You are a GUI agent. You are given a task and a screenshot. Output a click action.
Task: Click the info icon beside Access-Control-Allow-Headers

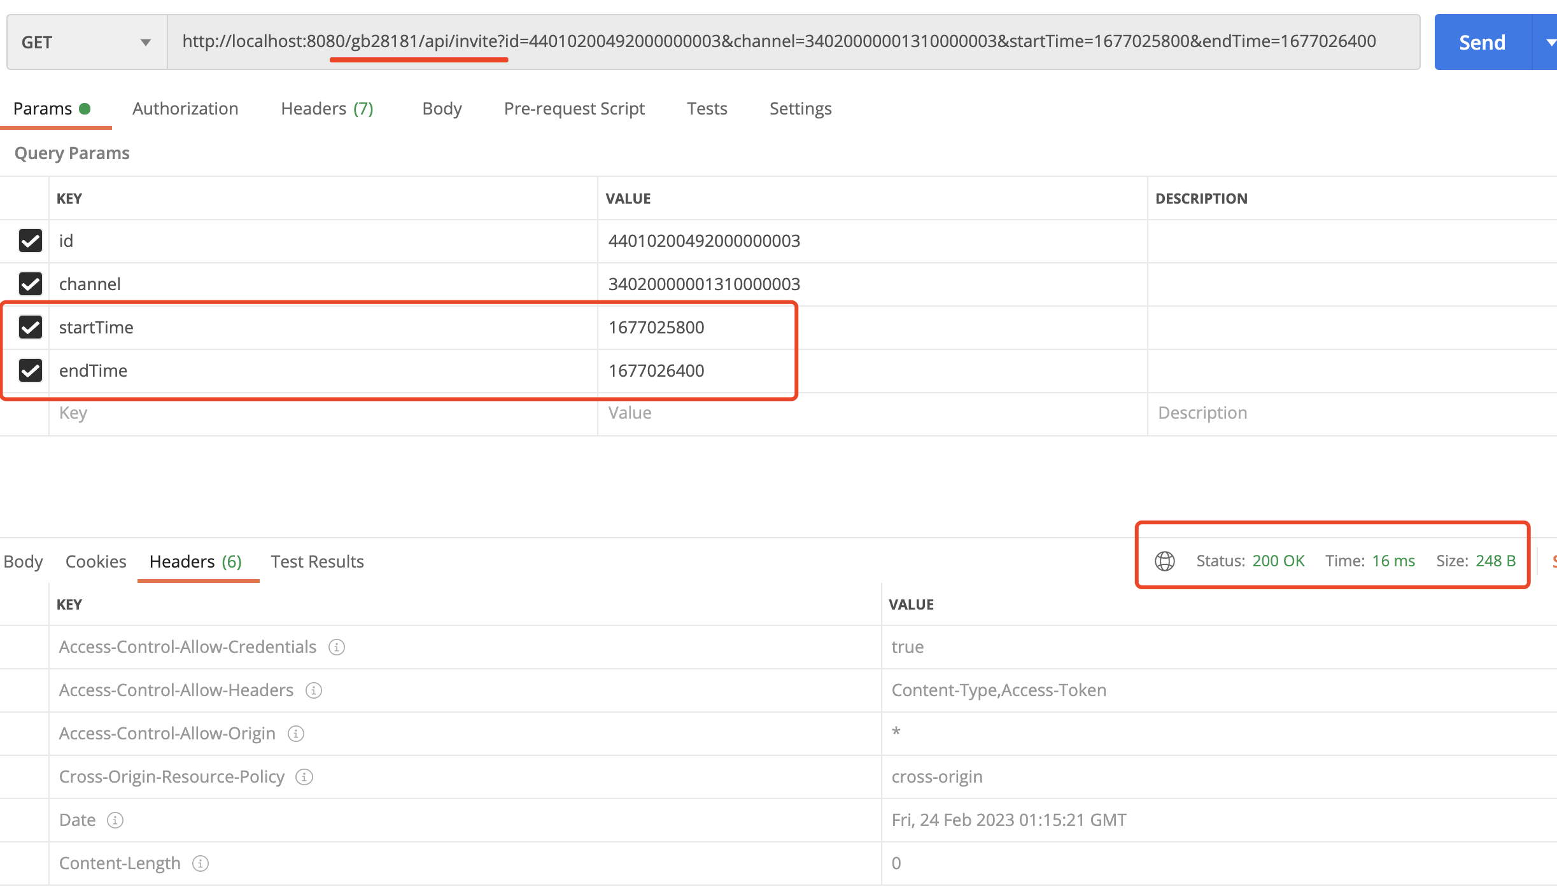coord(313,690)
